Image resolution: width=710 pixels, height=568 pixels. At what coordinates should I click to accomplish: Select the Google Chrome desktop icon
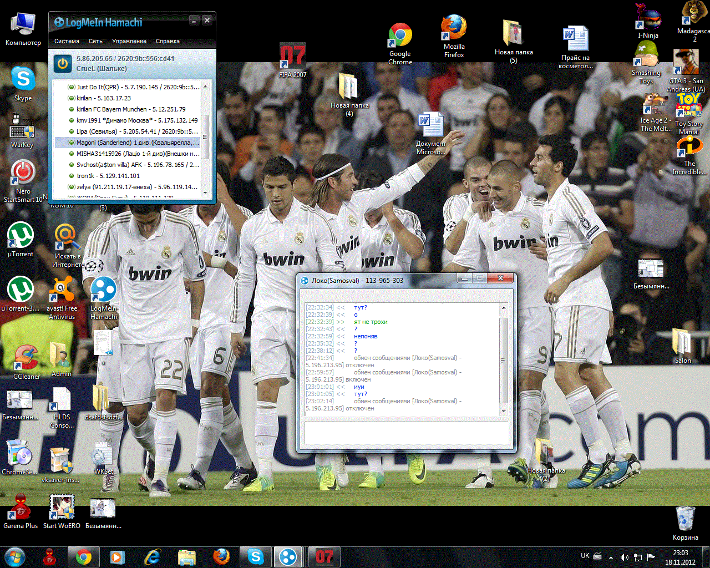[x=400, y=44]
